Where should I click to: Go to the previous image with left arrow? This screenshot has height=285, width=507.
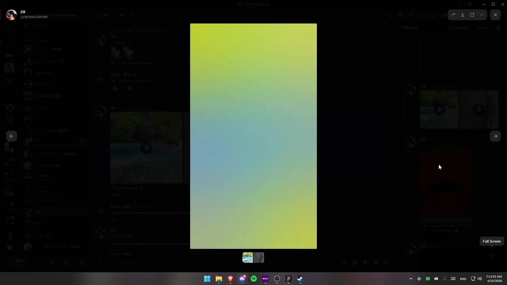point(11,136)
